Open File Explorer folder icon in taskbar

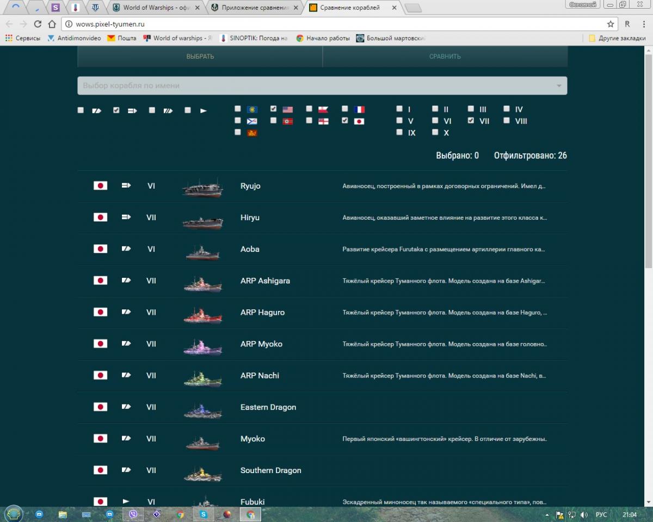pyautogui.click(x=63, y=514)
